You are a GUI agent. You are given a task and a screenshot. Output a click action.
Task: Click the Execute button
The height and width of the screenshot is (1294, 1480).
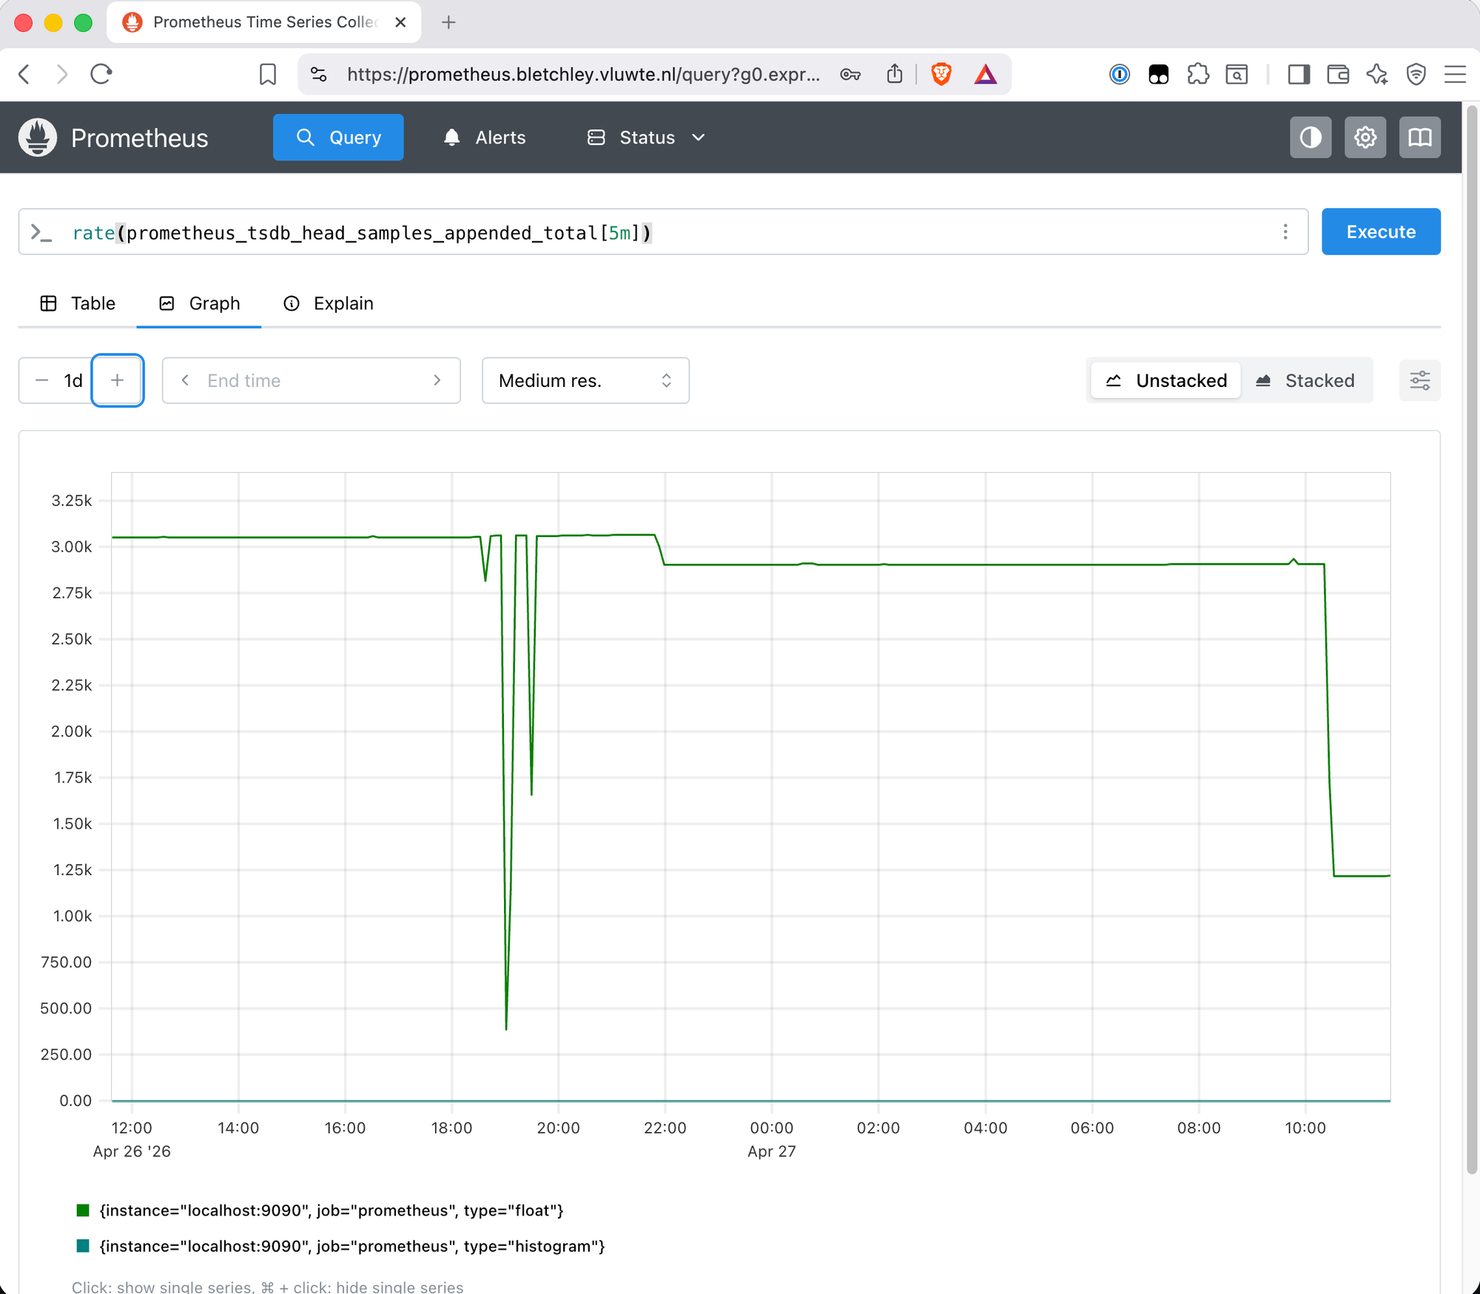click(x=1381, y=232)
